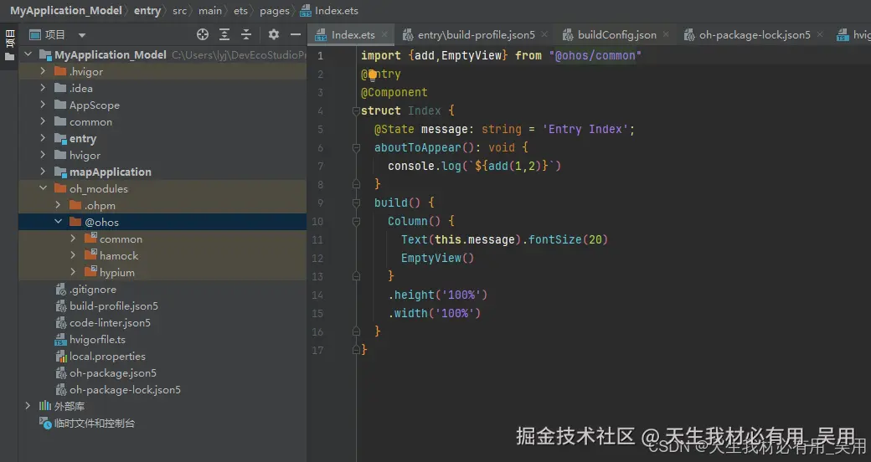Expand the .idea folder
Screen dimensions: 871x462
point(43,88)
